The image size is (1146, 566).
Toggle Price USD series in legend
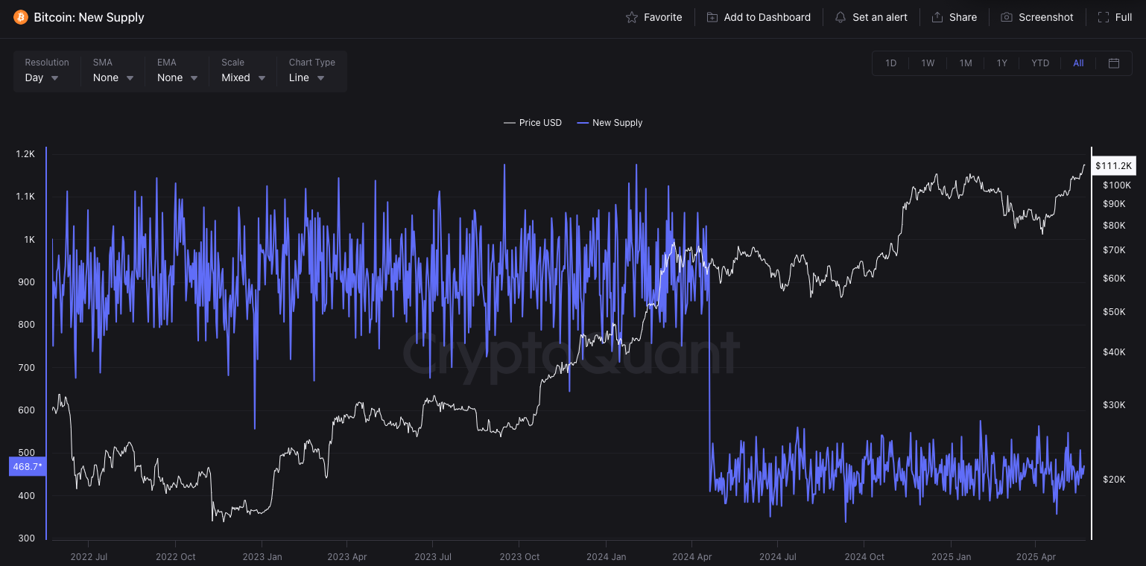[x=533, y=123]
